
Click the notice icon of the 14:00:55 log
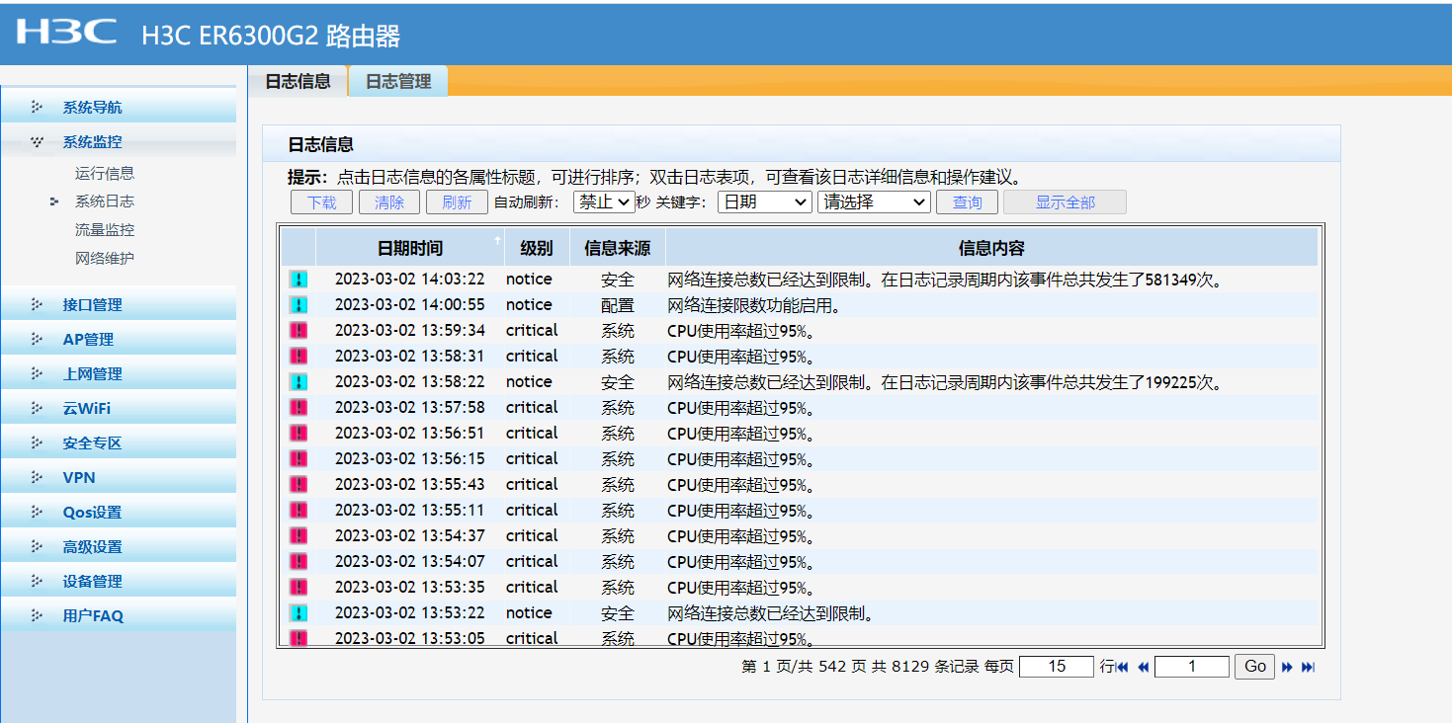(x=298, y=305)
